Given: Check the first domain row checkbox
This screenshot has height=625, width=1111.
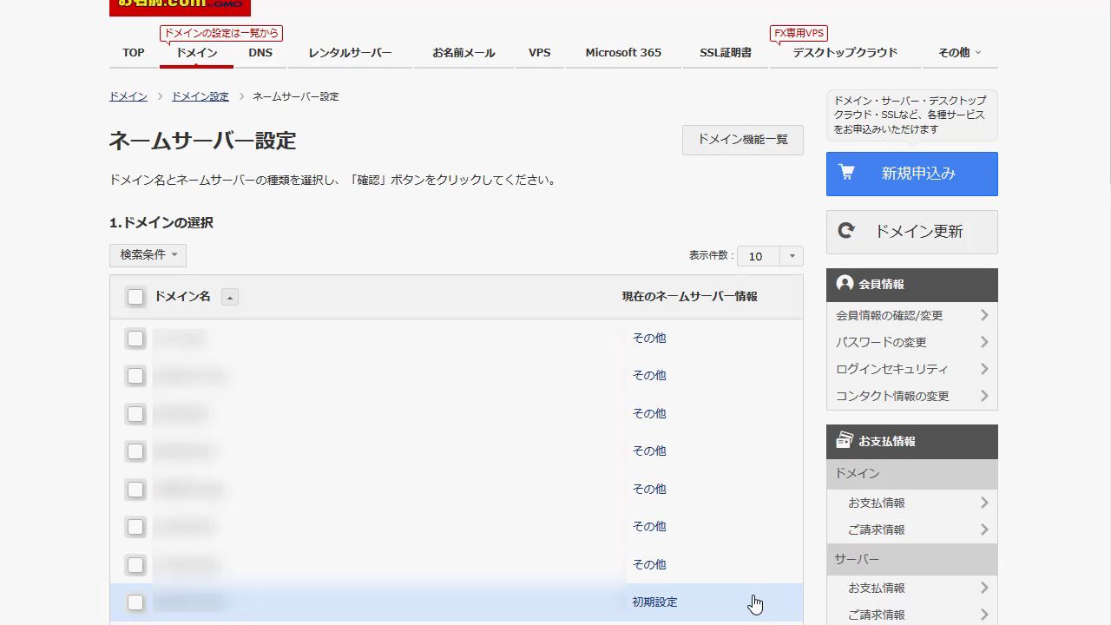Looking at the screenshot, I should point(135,339).
